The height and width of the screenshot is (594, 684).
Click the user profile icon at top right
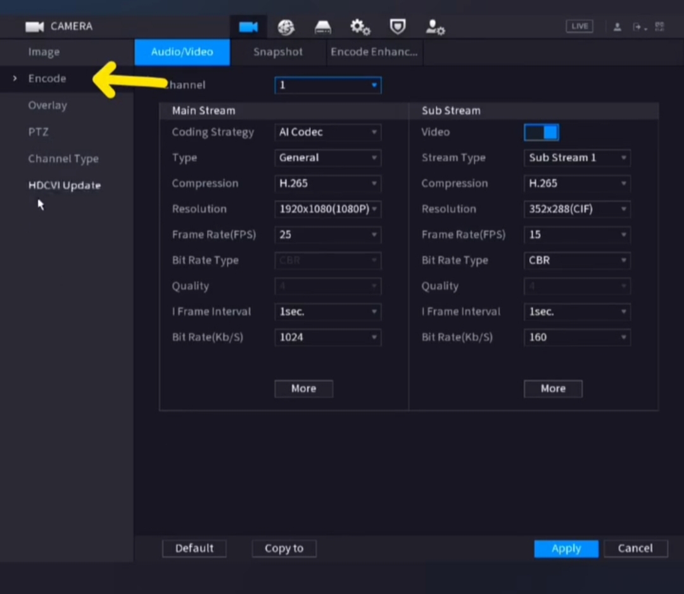click(617, 27)
